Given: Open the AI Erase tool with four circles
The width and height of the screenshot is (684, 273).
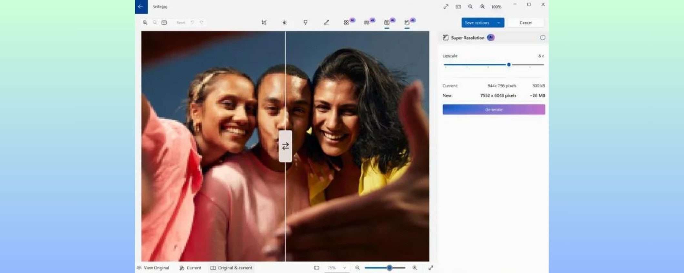Looking at the screenshot, I should (347, 23).
